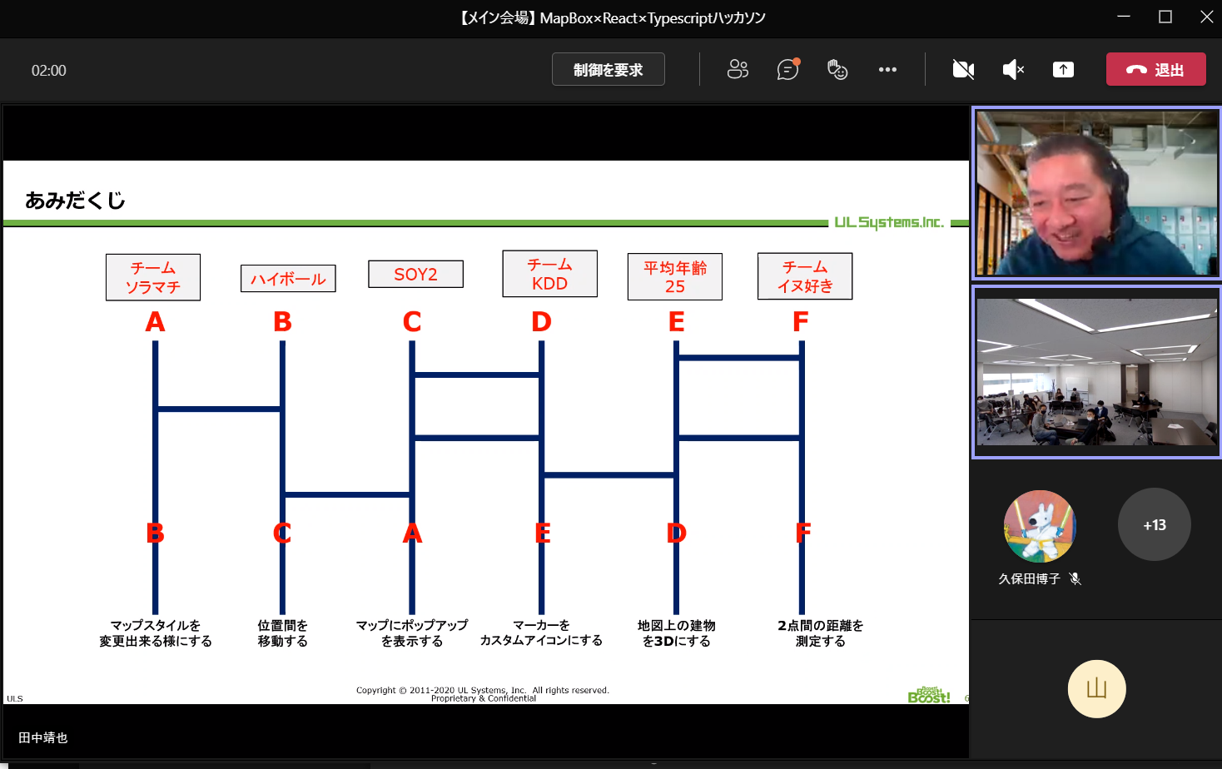Click the meeting timer 02:00
1222x769 pixels.
(48, 71)
